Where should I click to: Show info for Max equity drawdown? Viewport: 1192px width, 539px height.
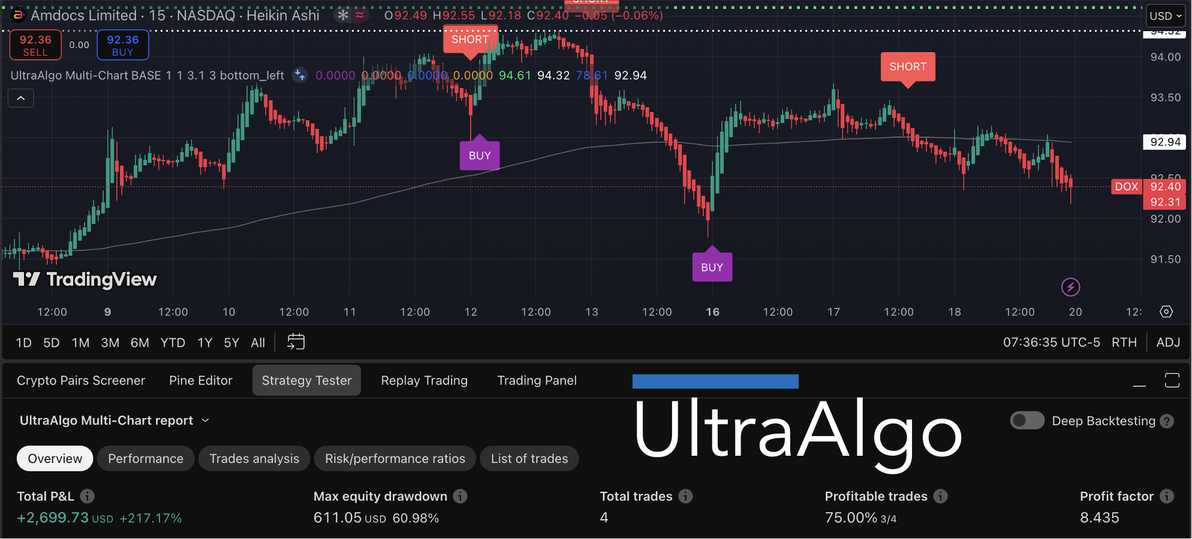(460, 496)
